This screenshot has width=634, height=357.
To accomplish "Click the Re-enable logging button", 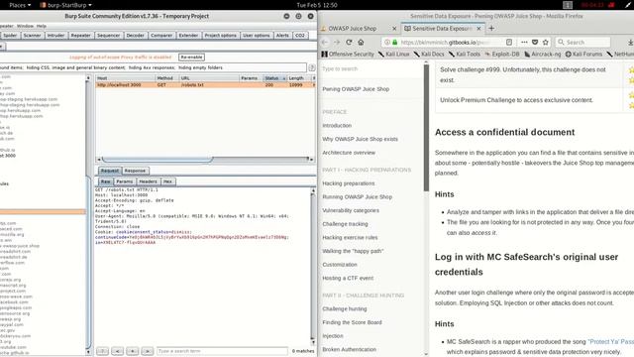I will (191, 58).
